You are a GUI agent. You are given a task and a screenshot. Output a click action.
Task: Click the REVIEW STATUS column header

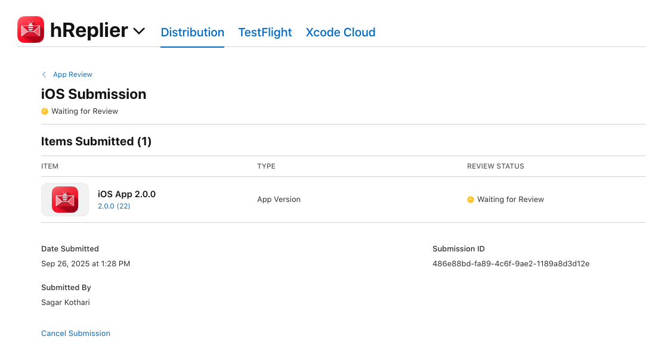pyautogui.click(x=495, y=166)
